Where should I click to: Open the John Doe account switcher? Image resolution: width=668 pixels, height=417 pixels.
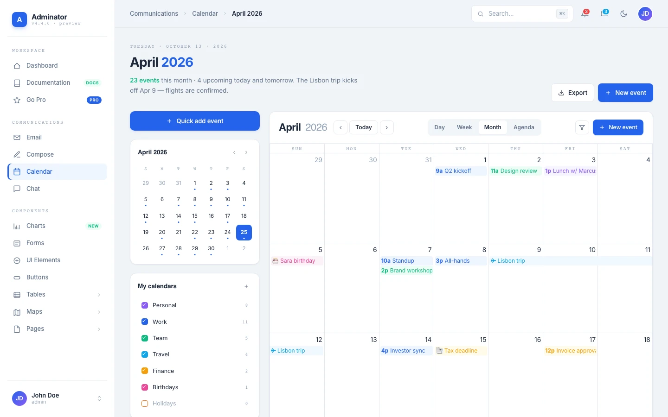pos(58,398)
